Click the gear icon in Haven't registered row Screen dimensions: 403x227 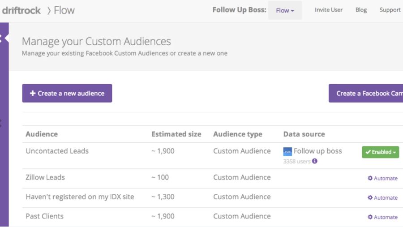(370, 197)
